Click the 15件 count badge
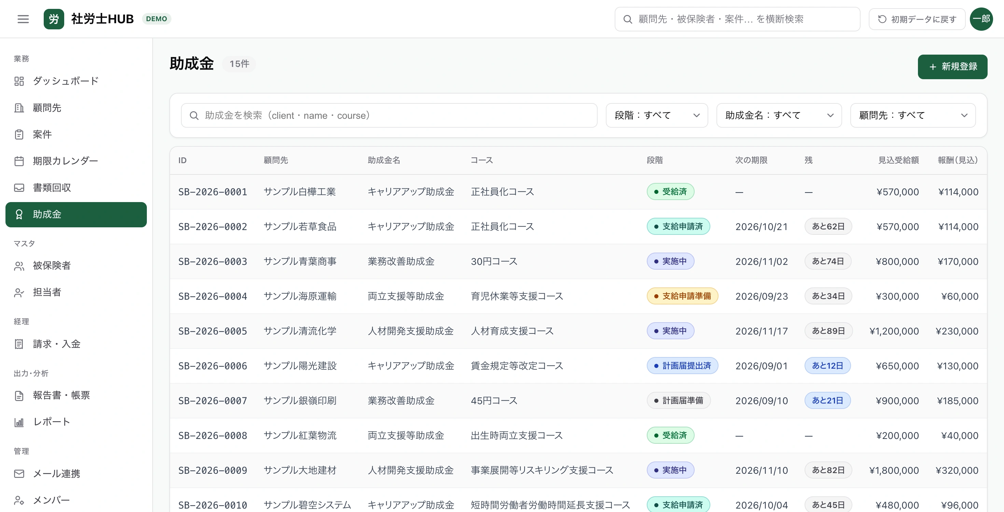This screenshot has height=512, width=1004. click(239, 64)
